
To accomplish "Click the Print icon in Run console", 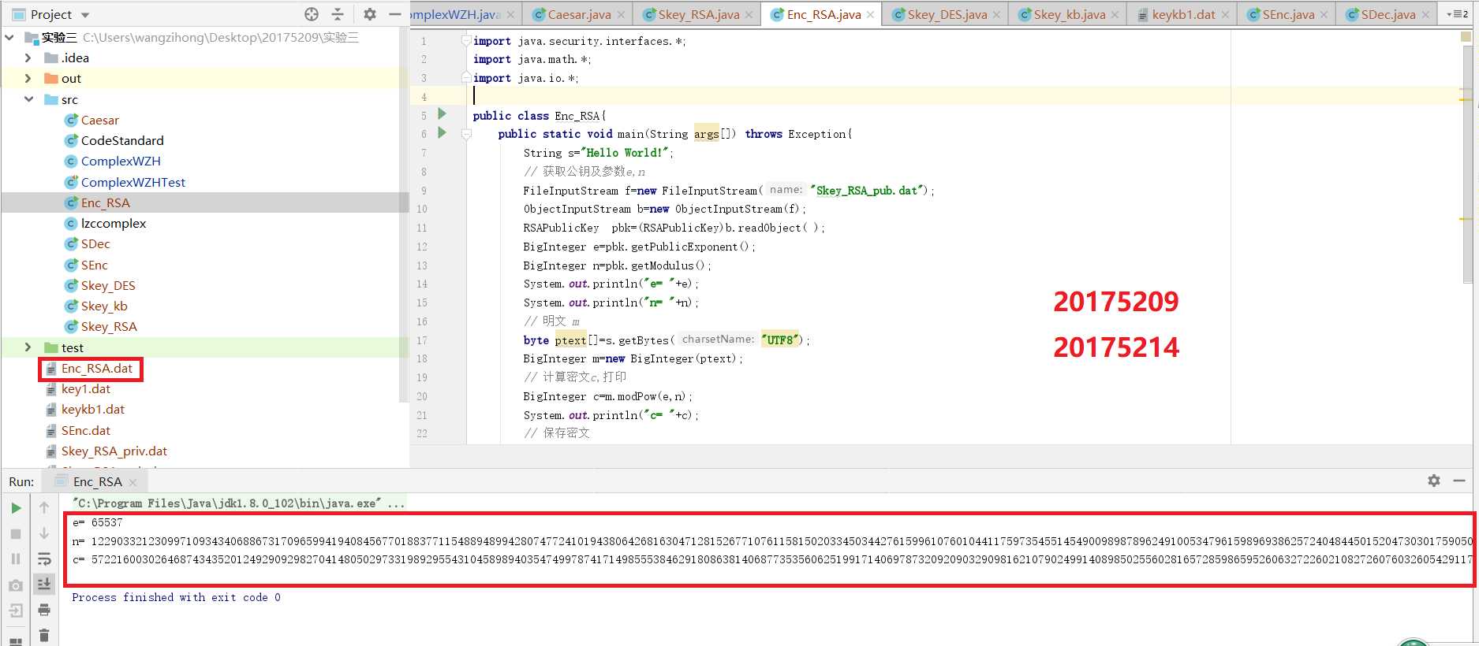I will (44, 610).
